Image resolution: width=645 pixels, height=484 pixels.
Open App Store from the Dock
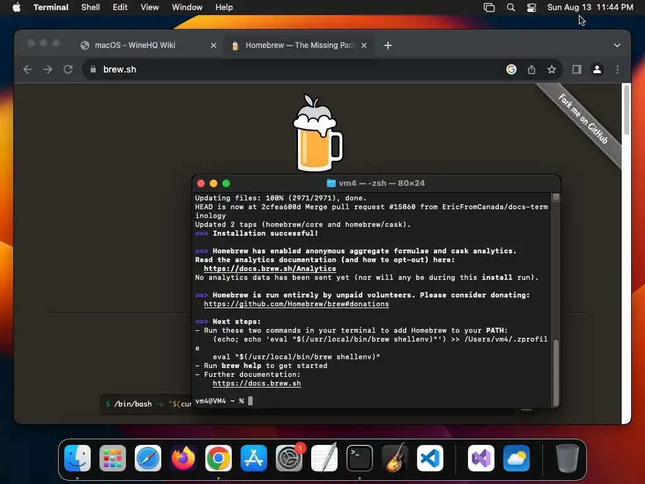[x=254, y=458]
